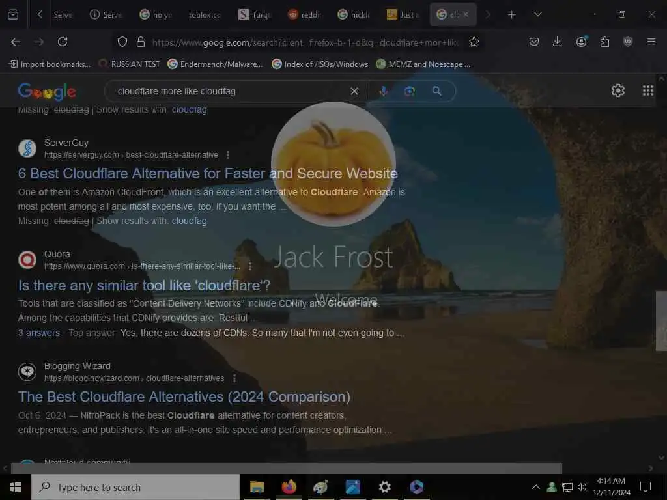
Task: Open clock showing 4:14 AM
Action: pyautogui.click(x=611, y=487)
